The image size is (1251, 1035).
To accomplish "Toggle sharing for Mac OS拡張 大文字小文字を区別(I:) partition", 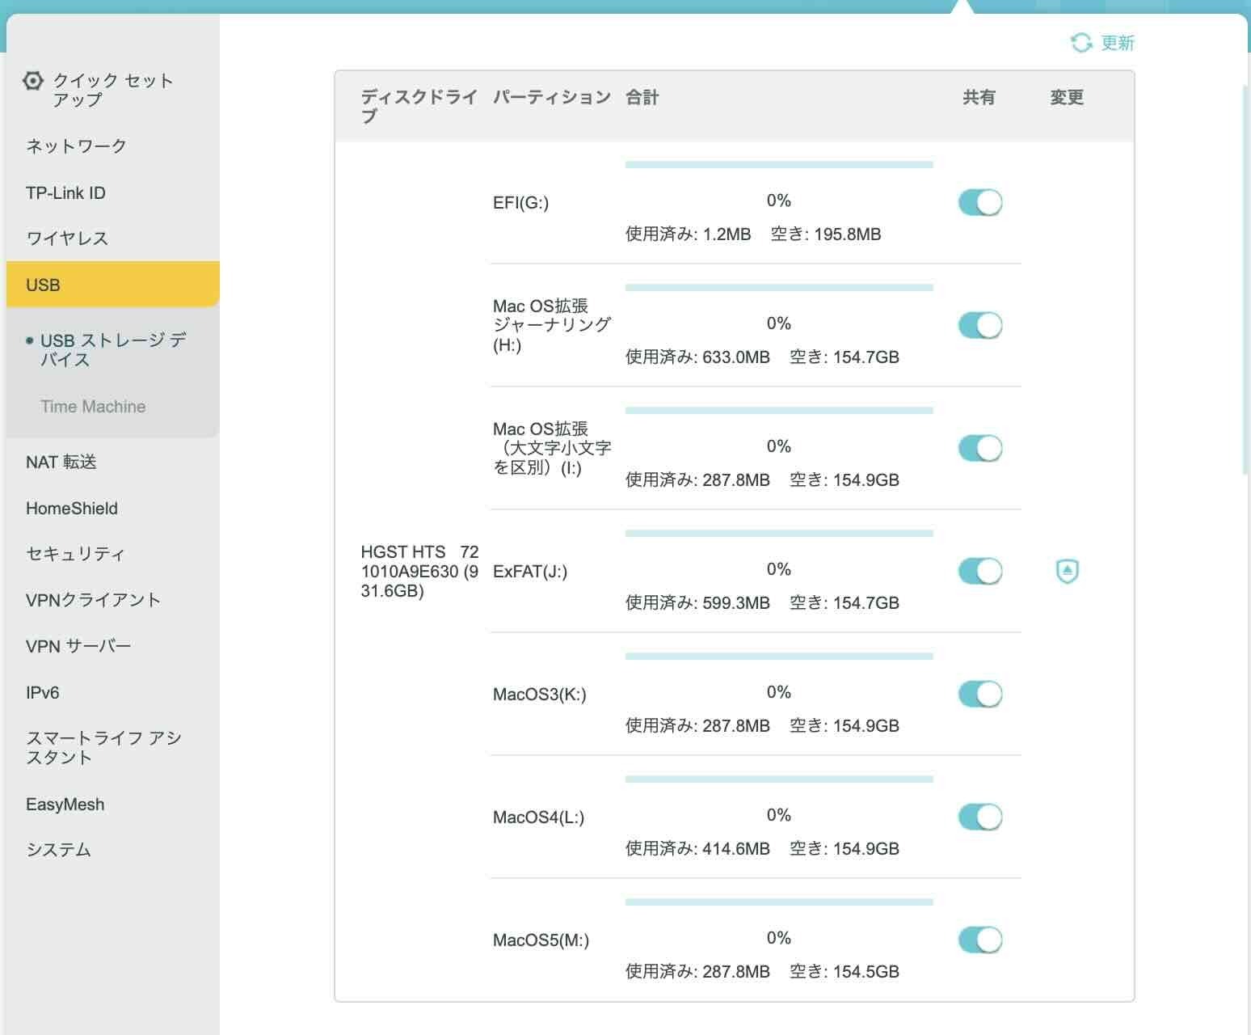I will click(980, 448).
